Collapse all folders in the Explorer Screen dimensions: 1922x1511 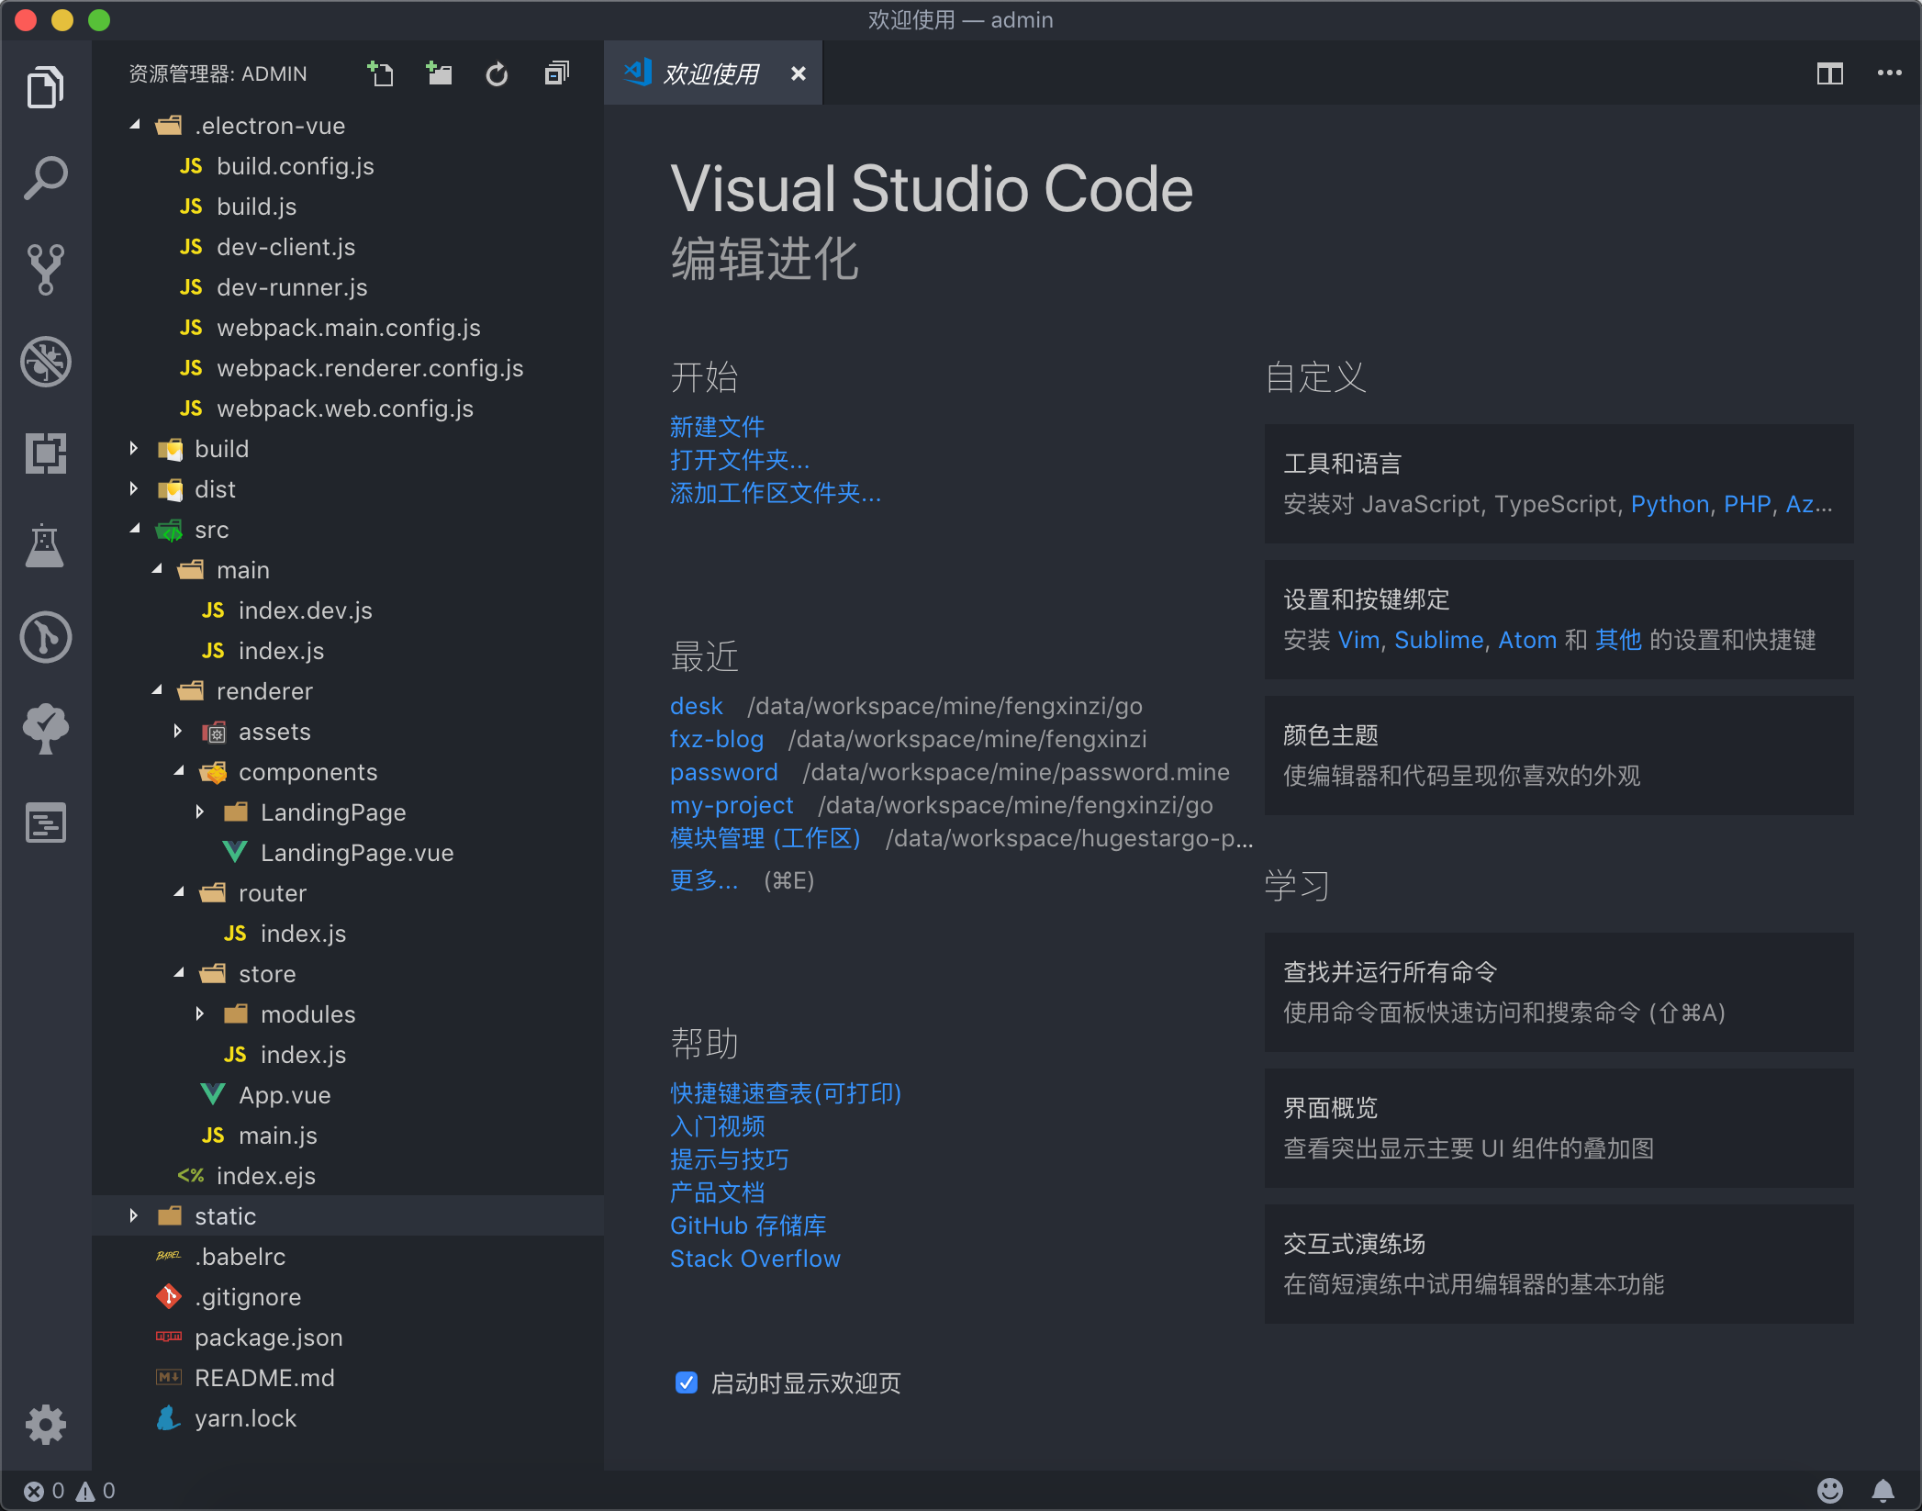(x=554, y=73)
